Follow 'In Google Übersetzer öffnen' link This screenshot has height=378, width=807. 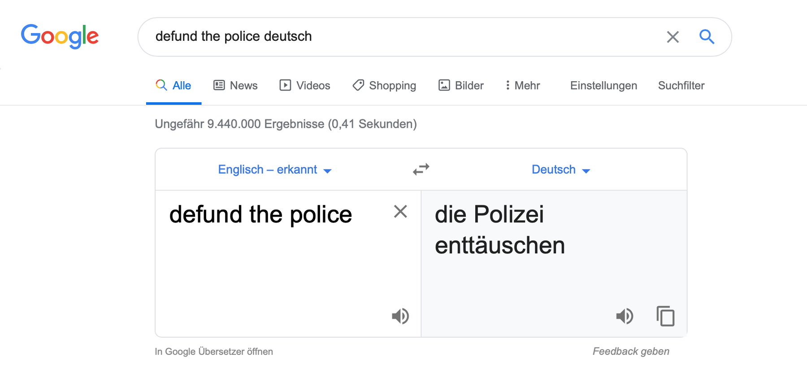[x=214, y=352]
